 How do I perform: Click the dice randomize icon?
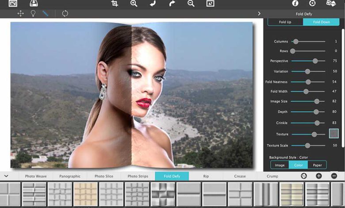331,4
